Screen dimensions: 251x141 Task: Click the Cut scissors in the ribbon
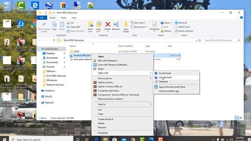(x=68, y=23)
